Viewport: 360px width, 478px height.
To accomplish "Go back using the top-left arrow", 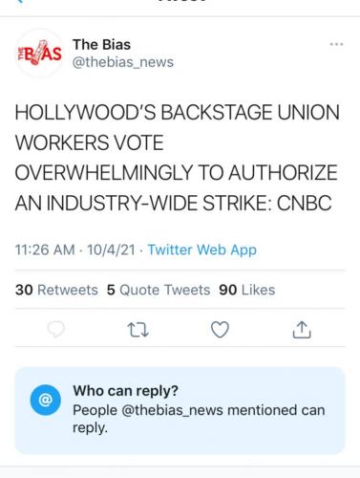I will click(x=20, y=1).
